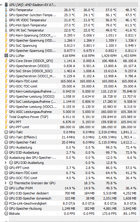140x222 pixels.
Task: Click thermometer icon beside GPU VR SoC Temperatur
Action: pos(6,30)
